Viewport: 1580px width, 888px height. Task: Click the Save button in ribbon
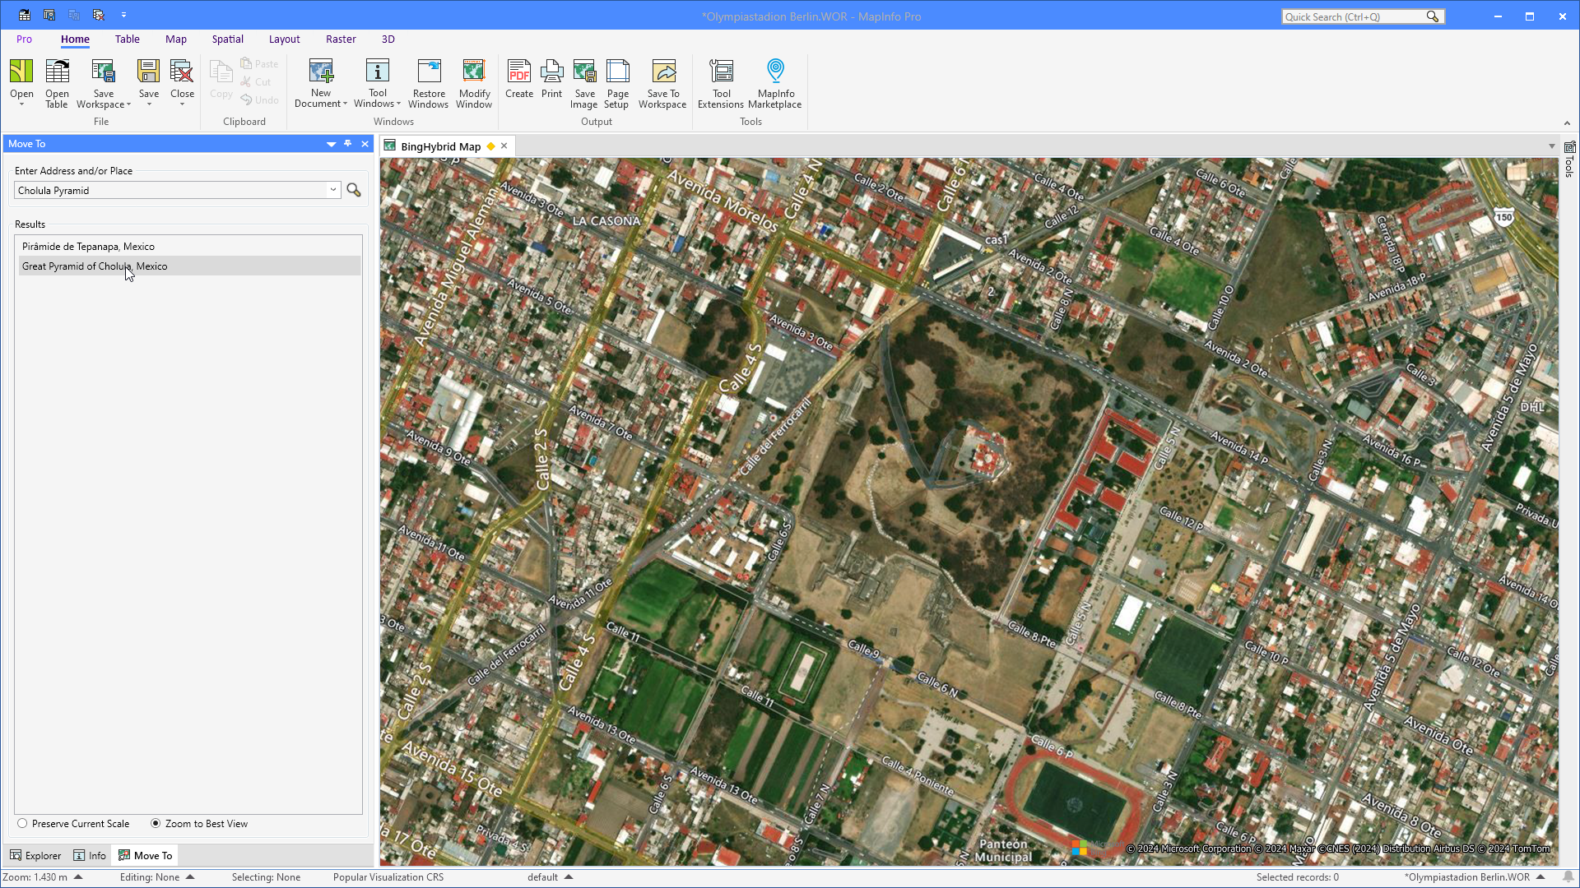[148, 81]
